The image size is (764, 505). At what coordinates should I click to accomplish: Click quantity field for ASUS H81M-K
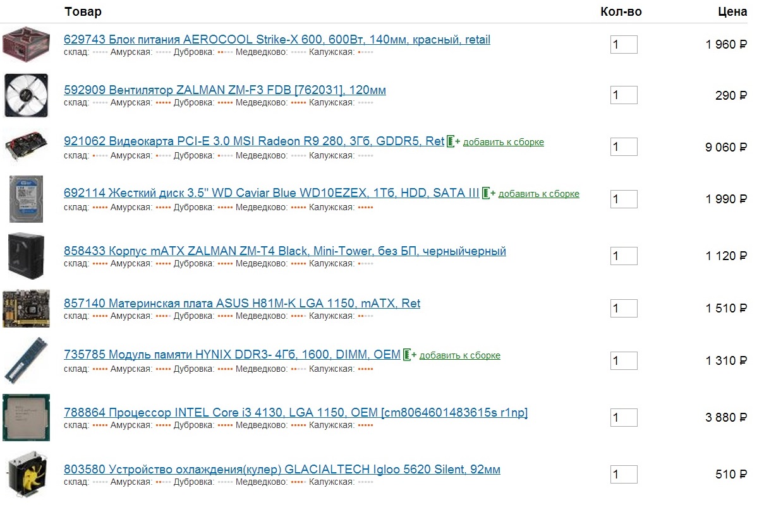[x=624, y=308]
